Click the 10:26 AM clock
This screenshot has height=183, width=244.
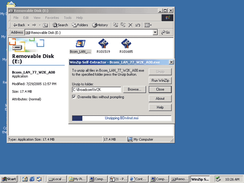pyautogui.click(x=232, y=180)
